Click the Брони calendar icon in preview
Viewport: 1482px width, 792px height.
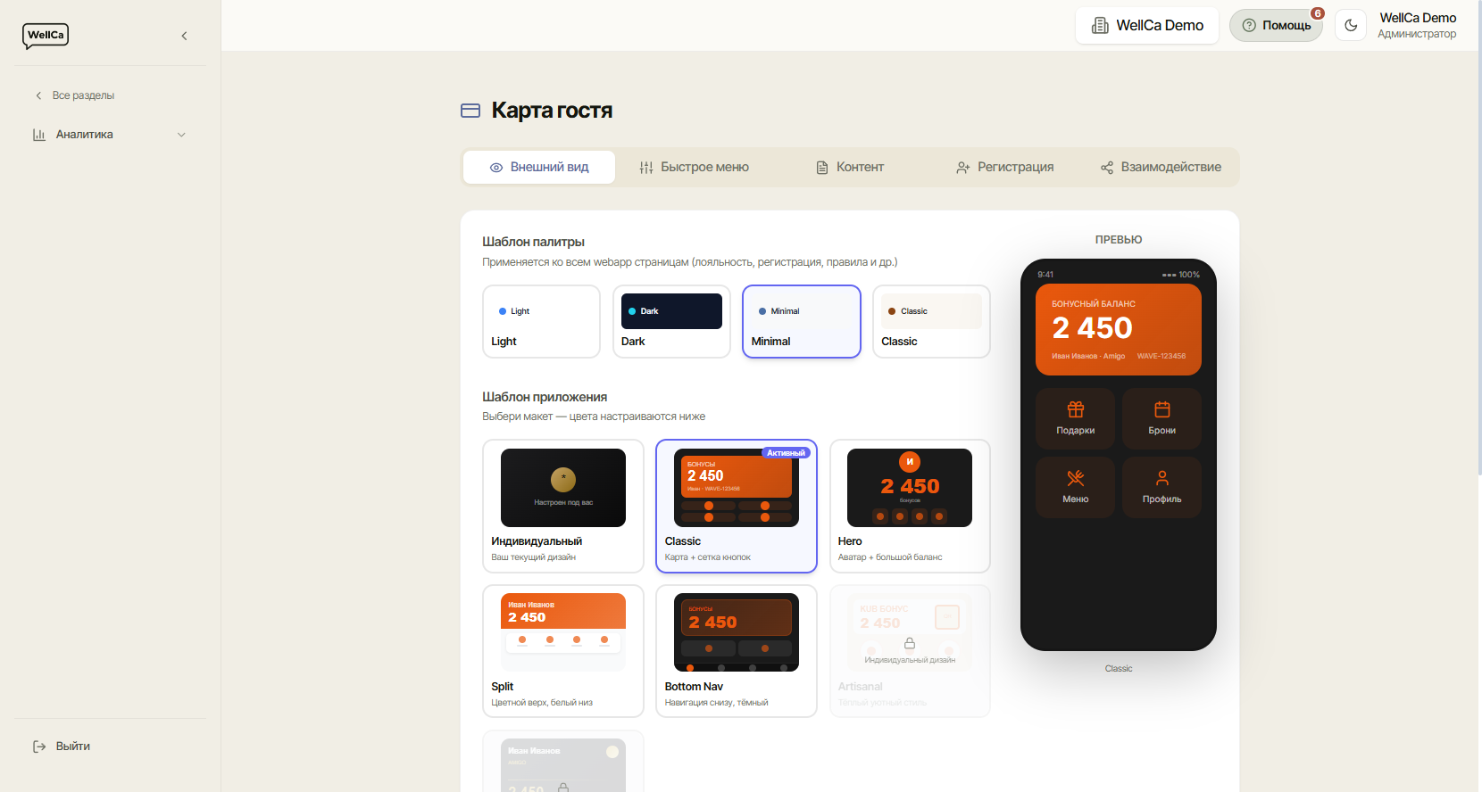click(x=1162, y=409)
